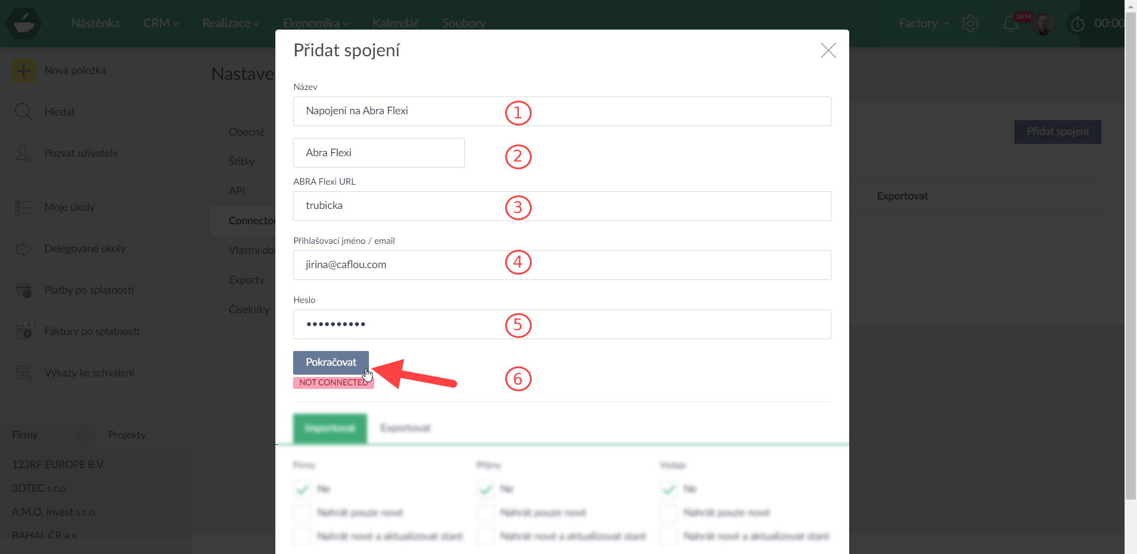Click the Caflou bowl logo icon
This screenshot has height=554, width=1137.
coord(24,24)
